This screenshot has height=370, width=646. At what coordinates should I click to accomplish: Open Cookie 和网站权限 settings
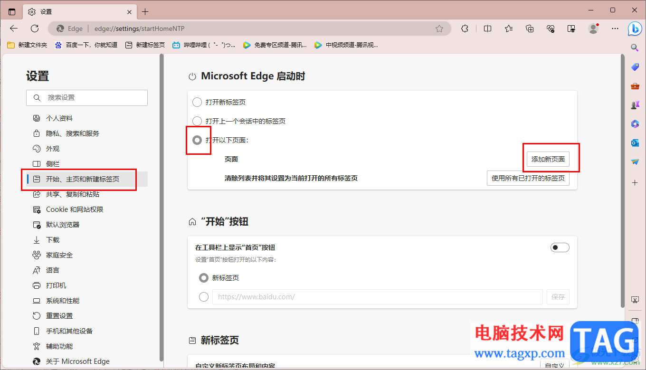point(87,209)
